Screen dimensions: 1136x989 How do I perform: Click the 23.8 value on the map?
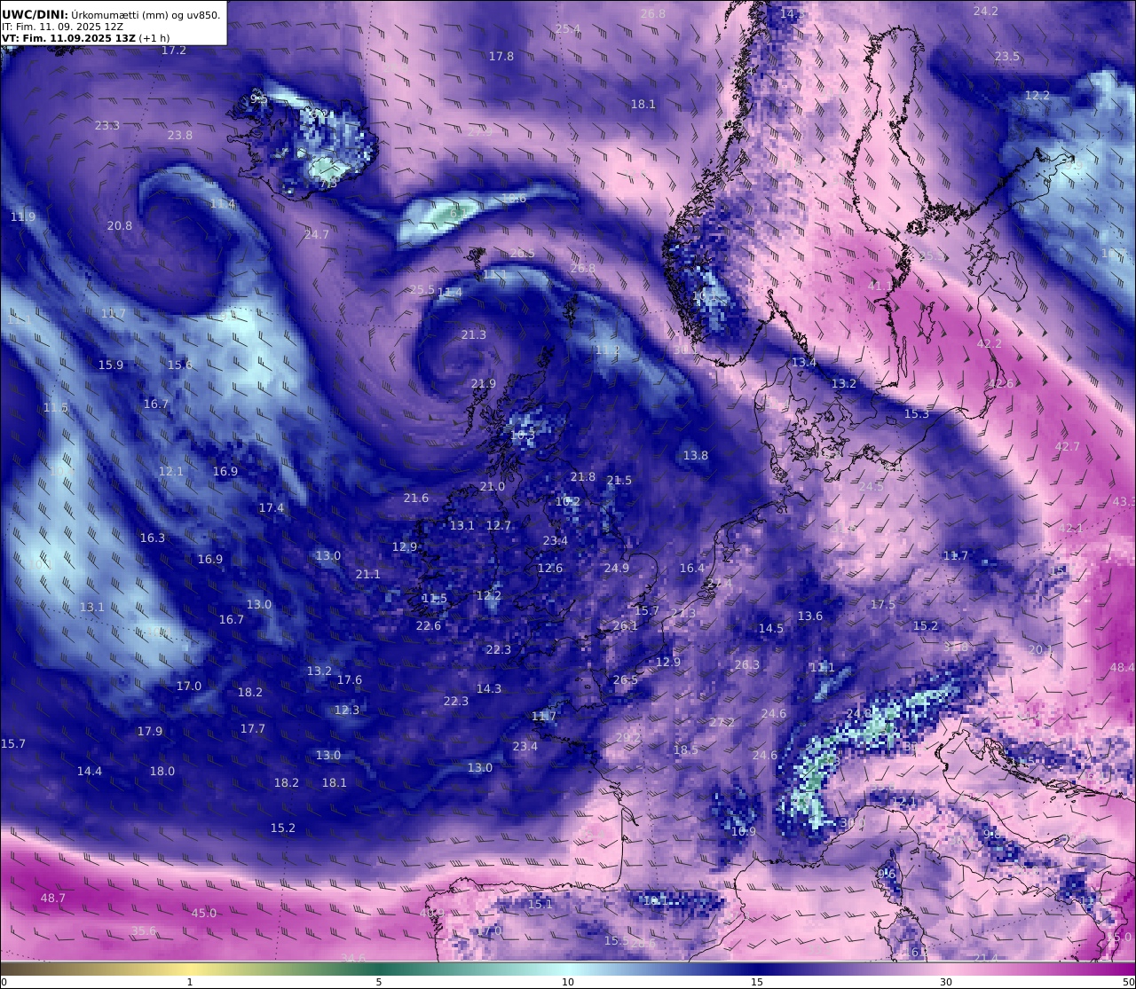coord(180,136)
